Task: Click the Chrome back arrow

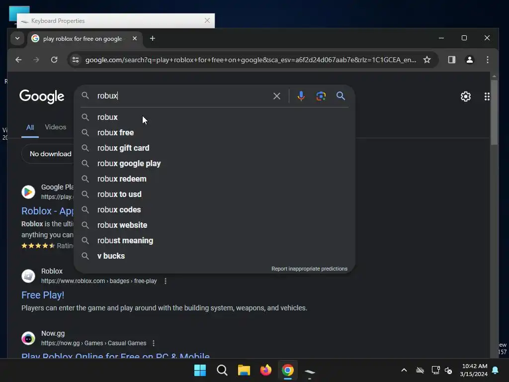Action: coord(18,60)
